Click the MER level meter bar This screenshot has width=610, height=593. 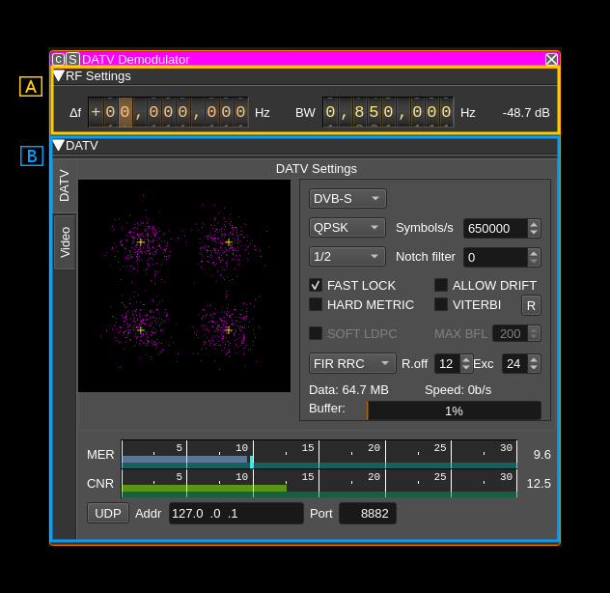(319, 454)
